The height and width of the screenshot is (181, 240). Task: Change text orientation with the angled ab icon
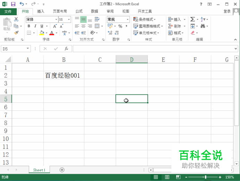click(93, 33)
